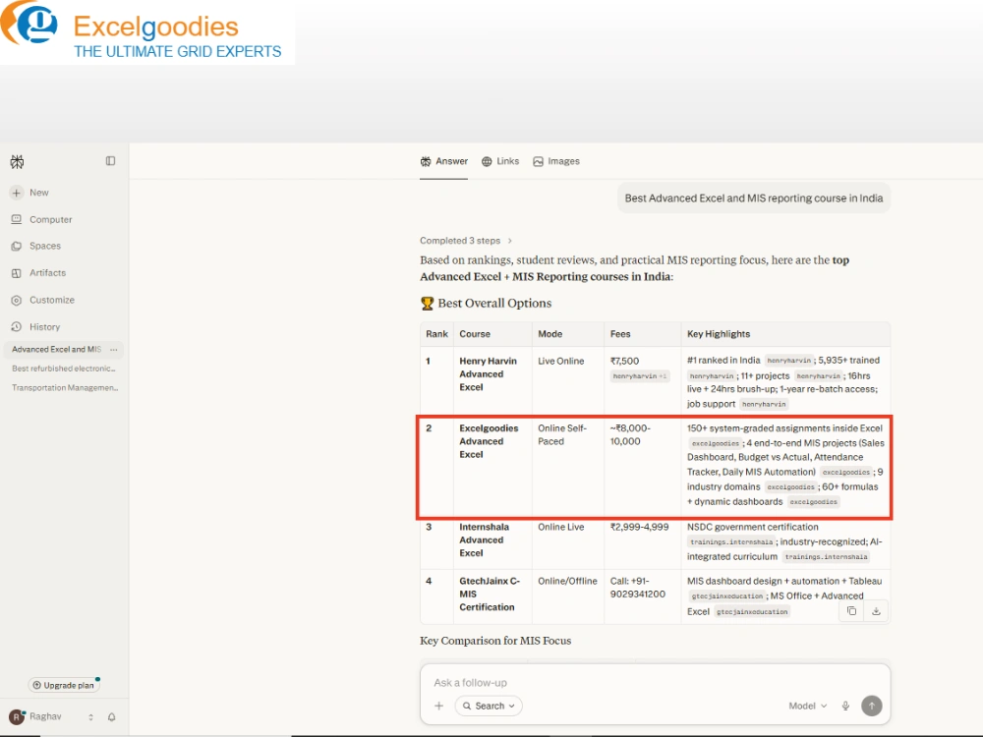
Task: Click the submit arrow button
Action: pos(871,706)
